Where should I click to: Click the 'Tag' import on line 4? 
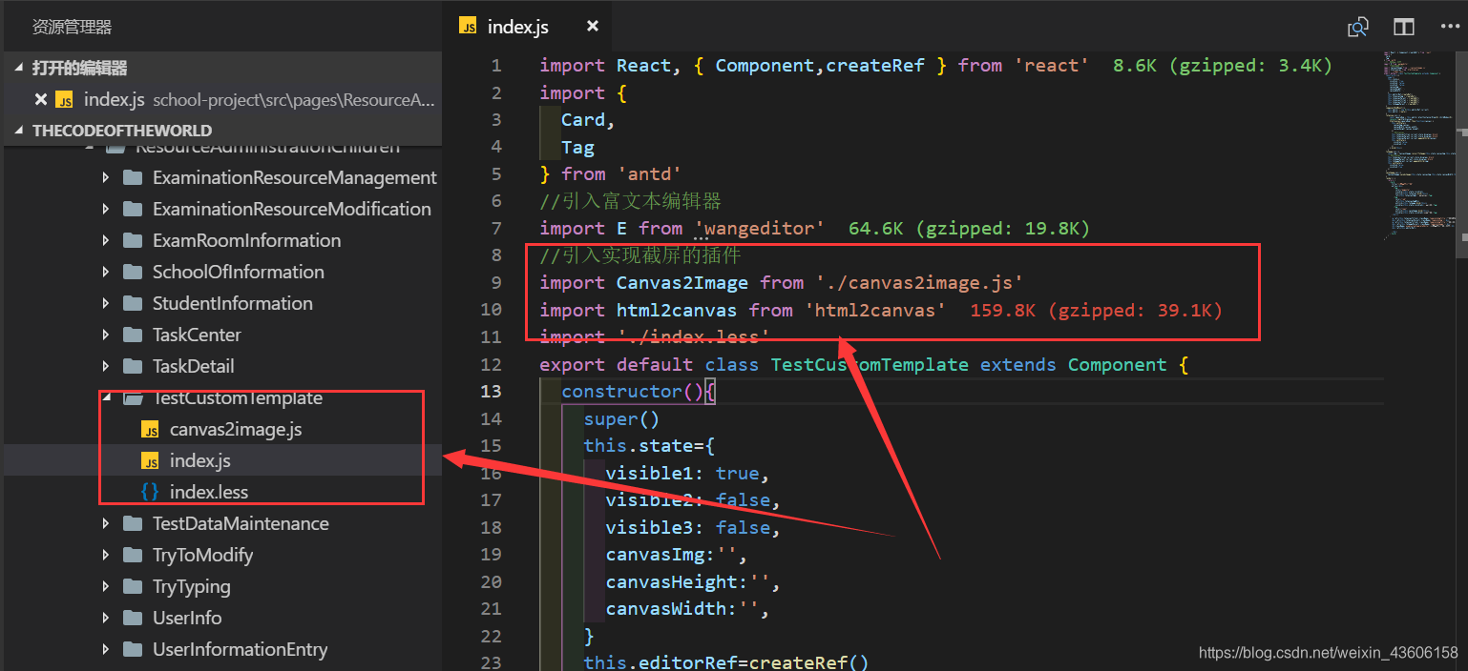pos(577,147)
